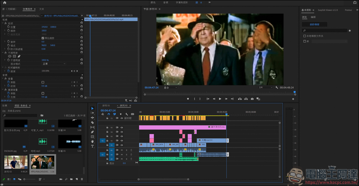
Task: Mute audio track A1 with M button
Action: 122,150
